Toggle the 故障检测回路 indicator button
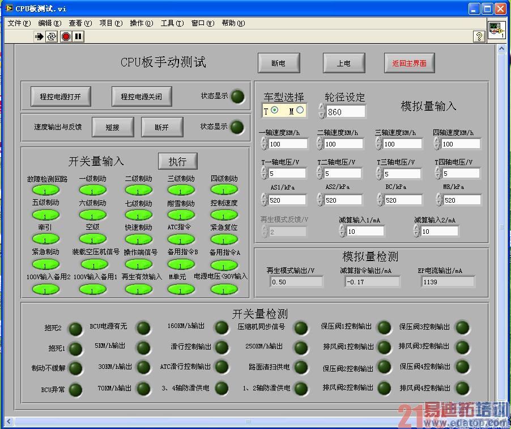Image resolution: width=511 pixels, height=429 pixels. click(45, 191)
